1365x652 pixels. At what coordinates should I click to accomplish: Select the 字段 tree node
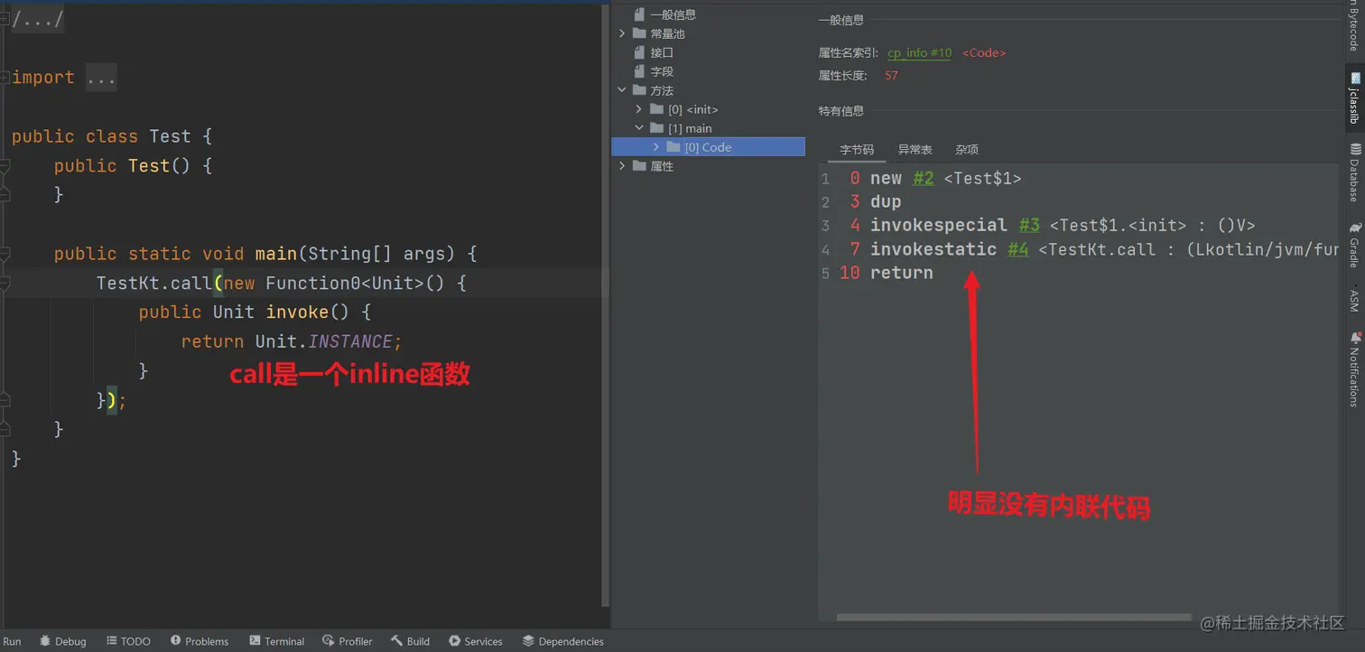(x=662, y=71)
